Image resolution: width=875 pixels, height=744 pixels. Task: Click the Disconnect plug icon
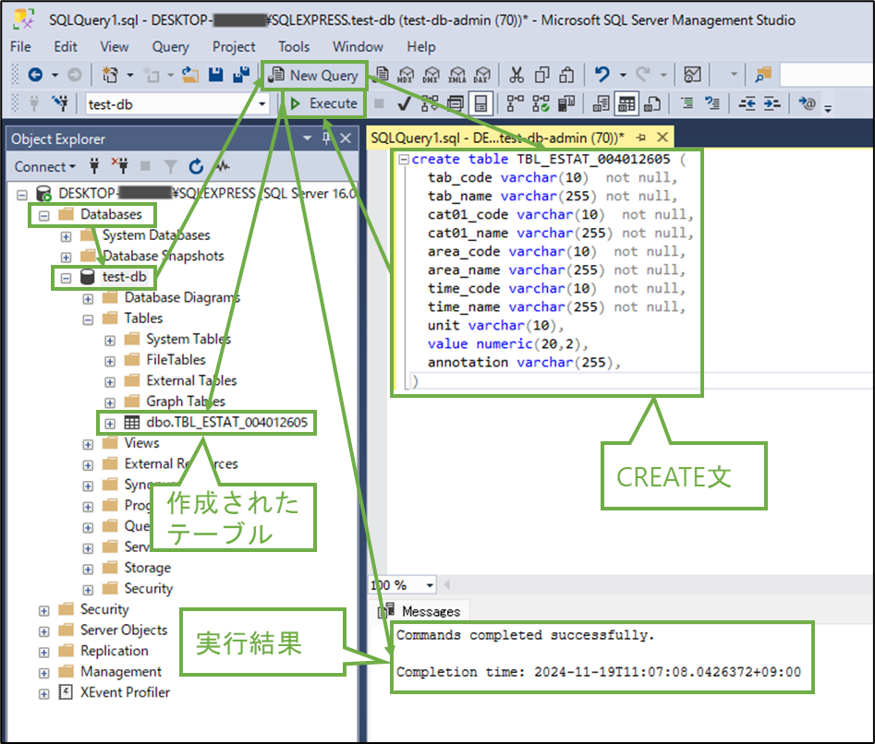coord(119,166)
